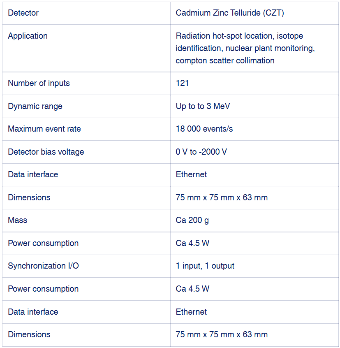Click the 'nuclear plant monitoring' text

[269, 48]
